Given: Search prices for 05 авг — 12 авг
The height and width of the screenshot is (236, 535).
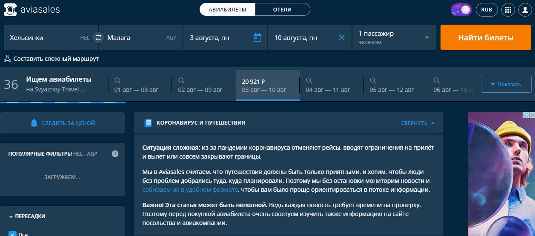Looking at the screenshot, I should (x=395, y=85).
